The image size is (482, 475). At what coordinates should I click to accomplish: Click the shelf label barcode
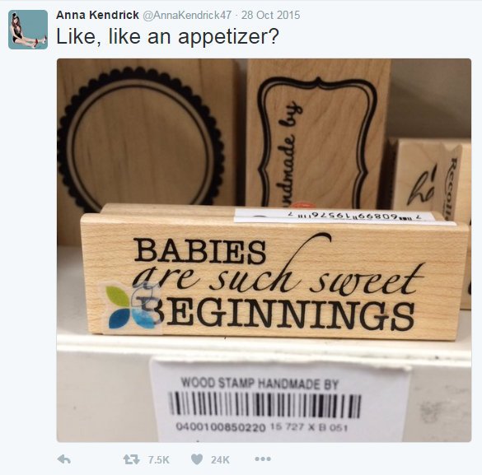coord(265,405)
